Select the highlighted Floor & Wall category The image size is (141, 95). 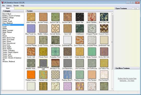[x=13, y=25]
